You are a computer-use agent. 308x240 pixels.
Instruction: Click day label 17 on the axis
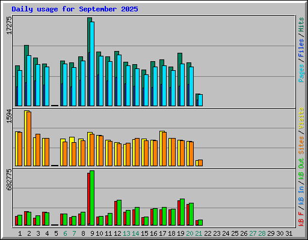coord(162,233)
